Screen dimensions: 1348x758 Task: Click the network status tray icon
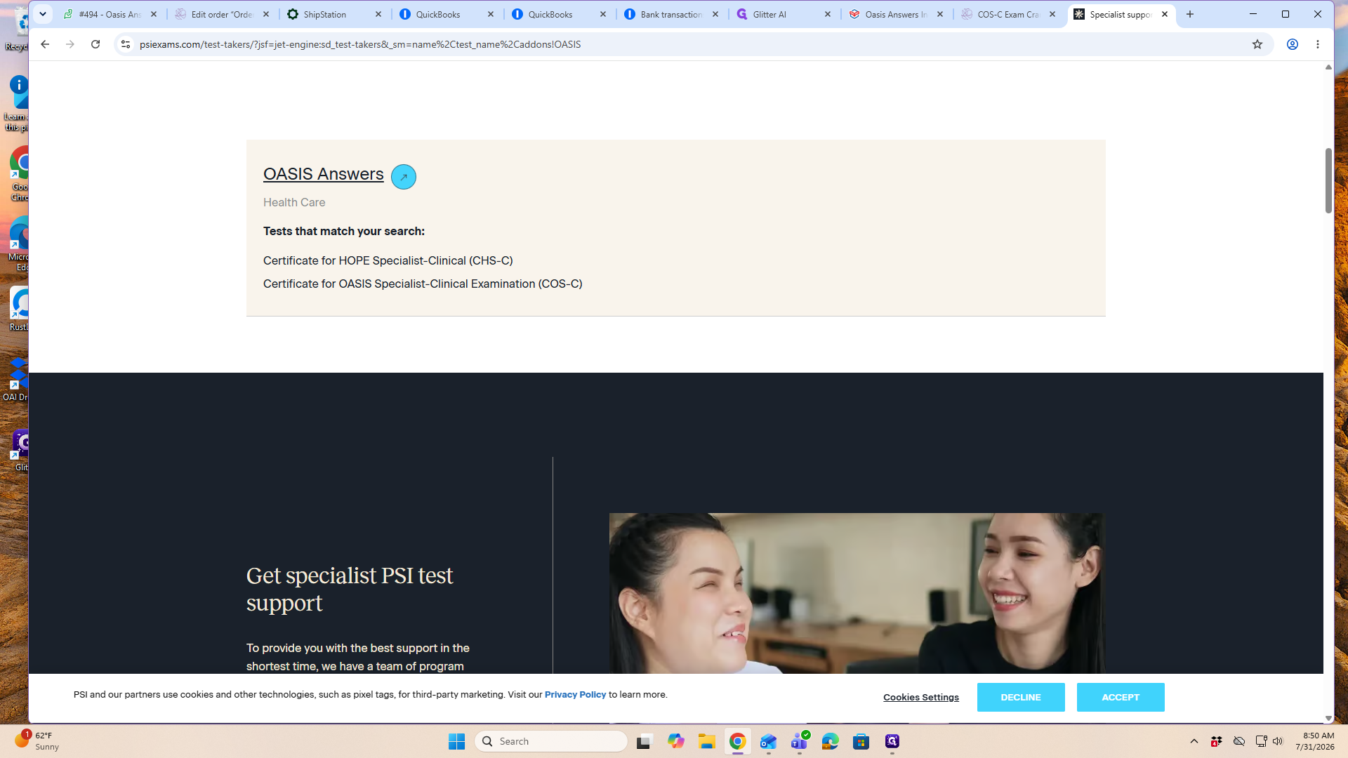click(1261, 741)
